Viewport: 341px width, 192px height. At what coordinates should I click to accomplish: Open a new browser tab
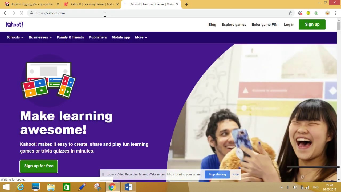pos(186,4)
